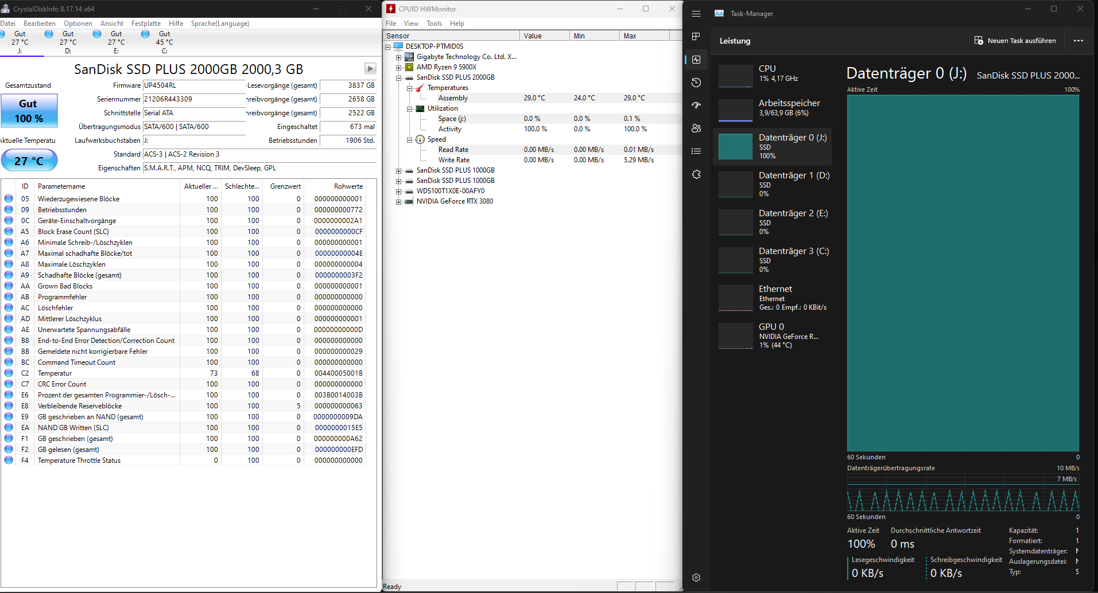1098x593 pixels.
Task: Switch to disk E: tab in CrystalDiskInfo
Action: [117, 42]
